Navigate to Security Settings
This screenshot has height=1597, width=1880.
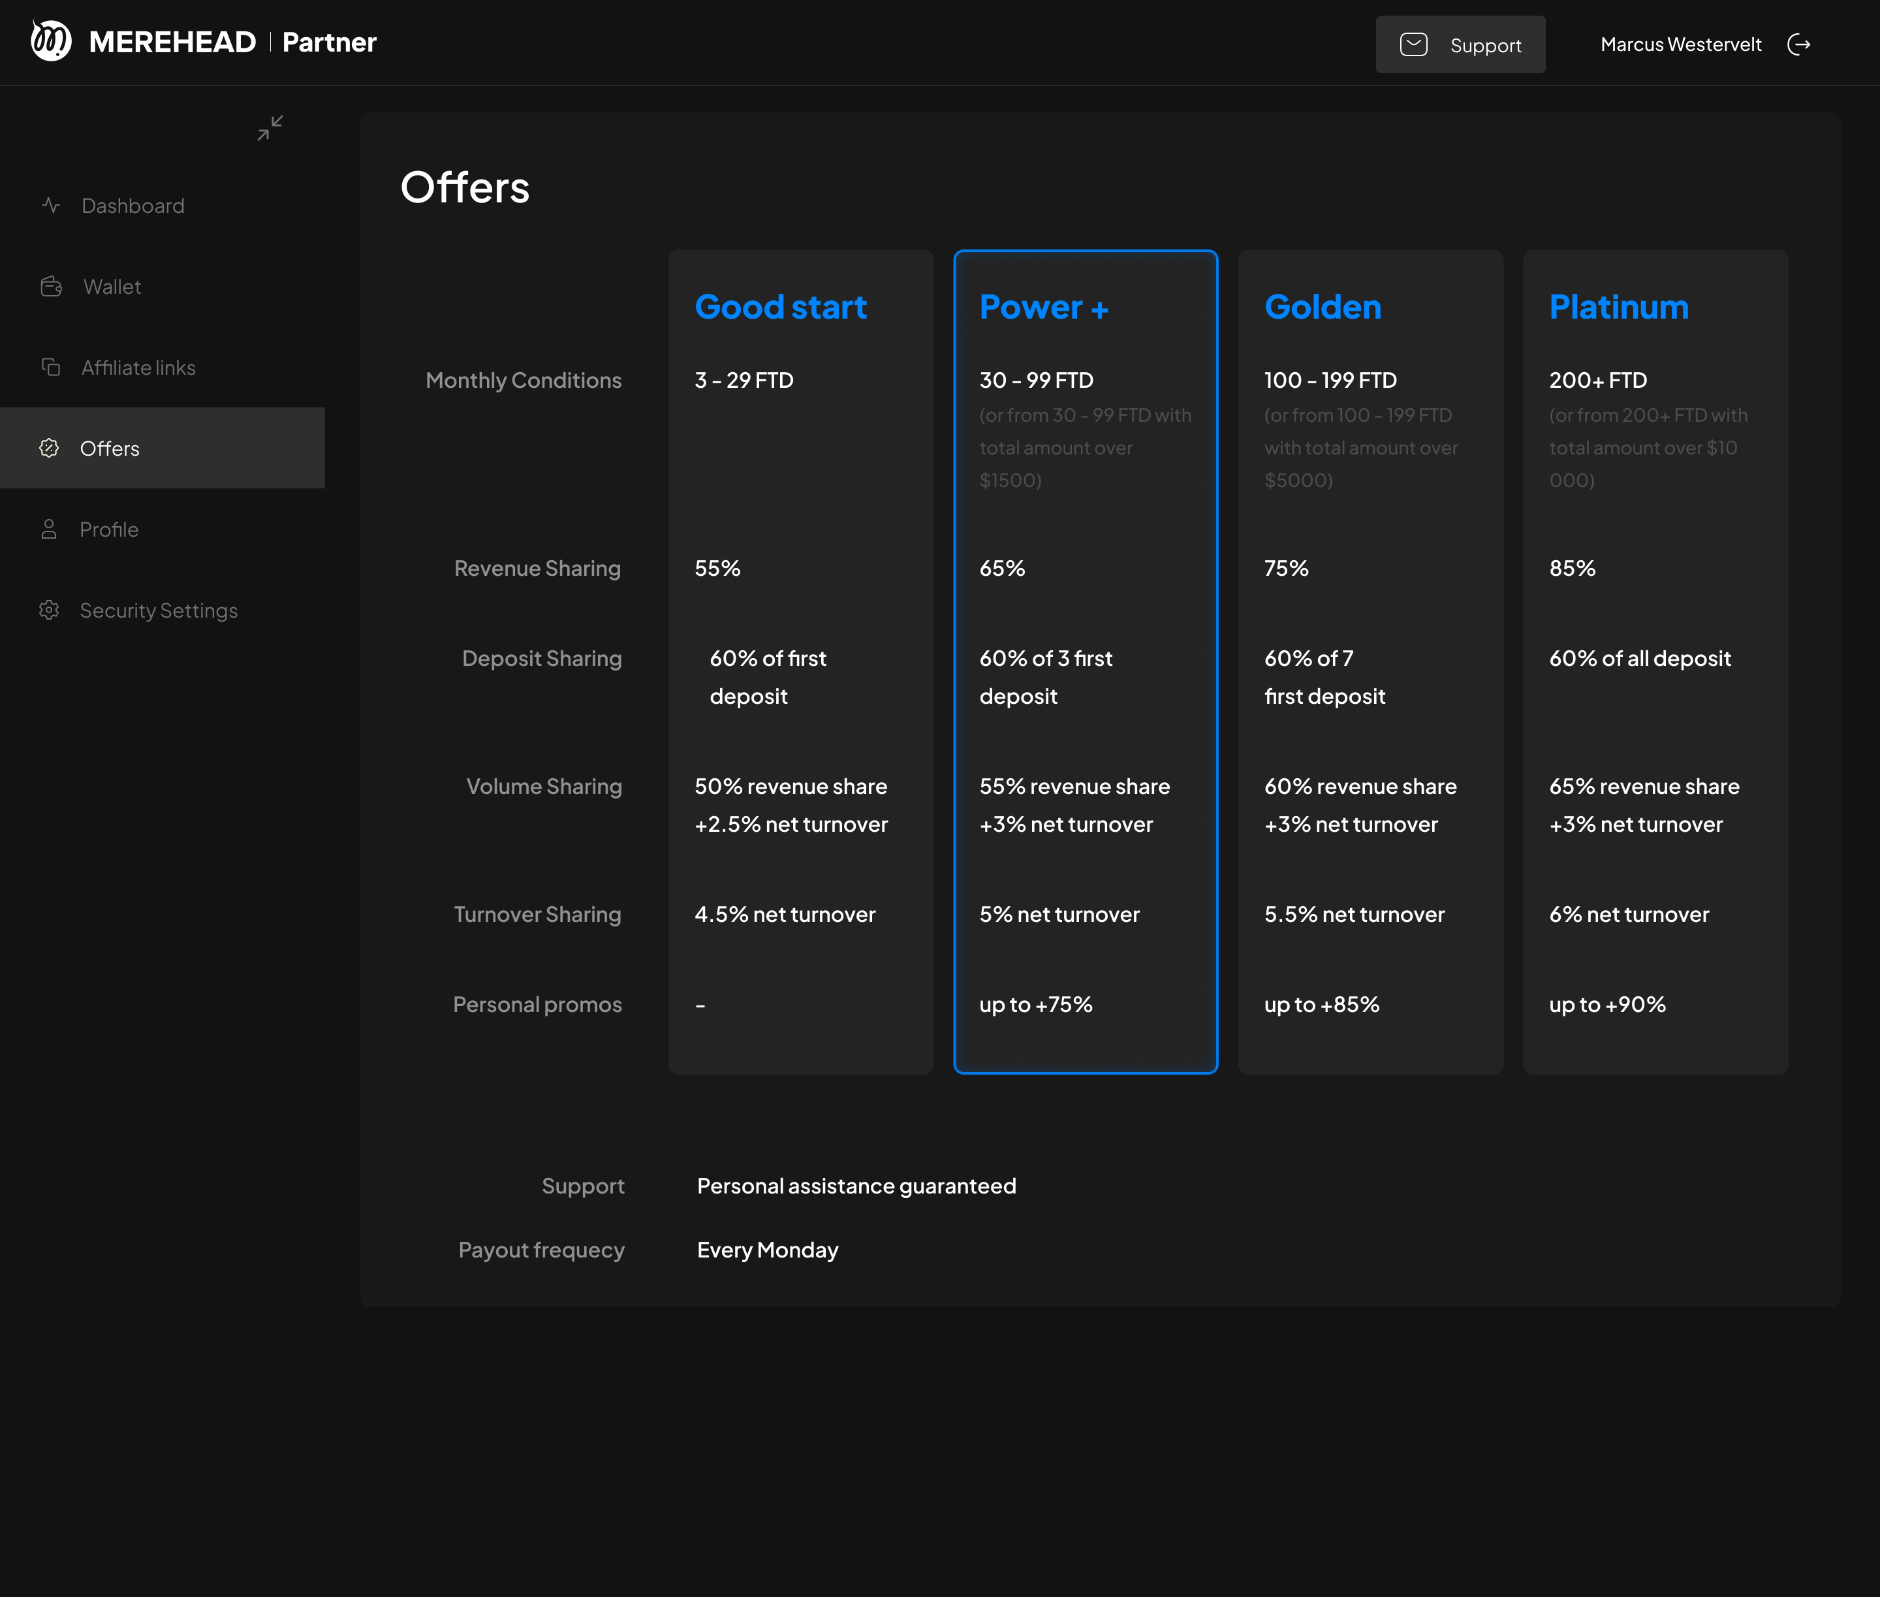click(x=159, y=610)
